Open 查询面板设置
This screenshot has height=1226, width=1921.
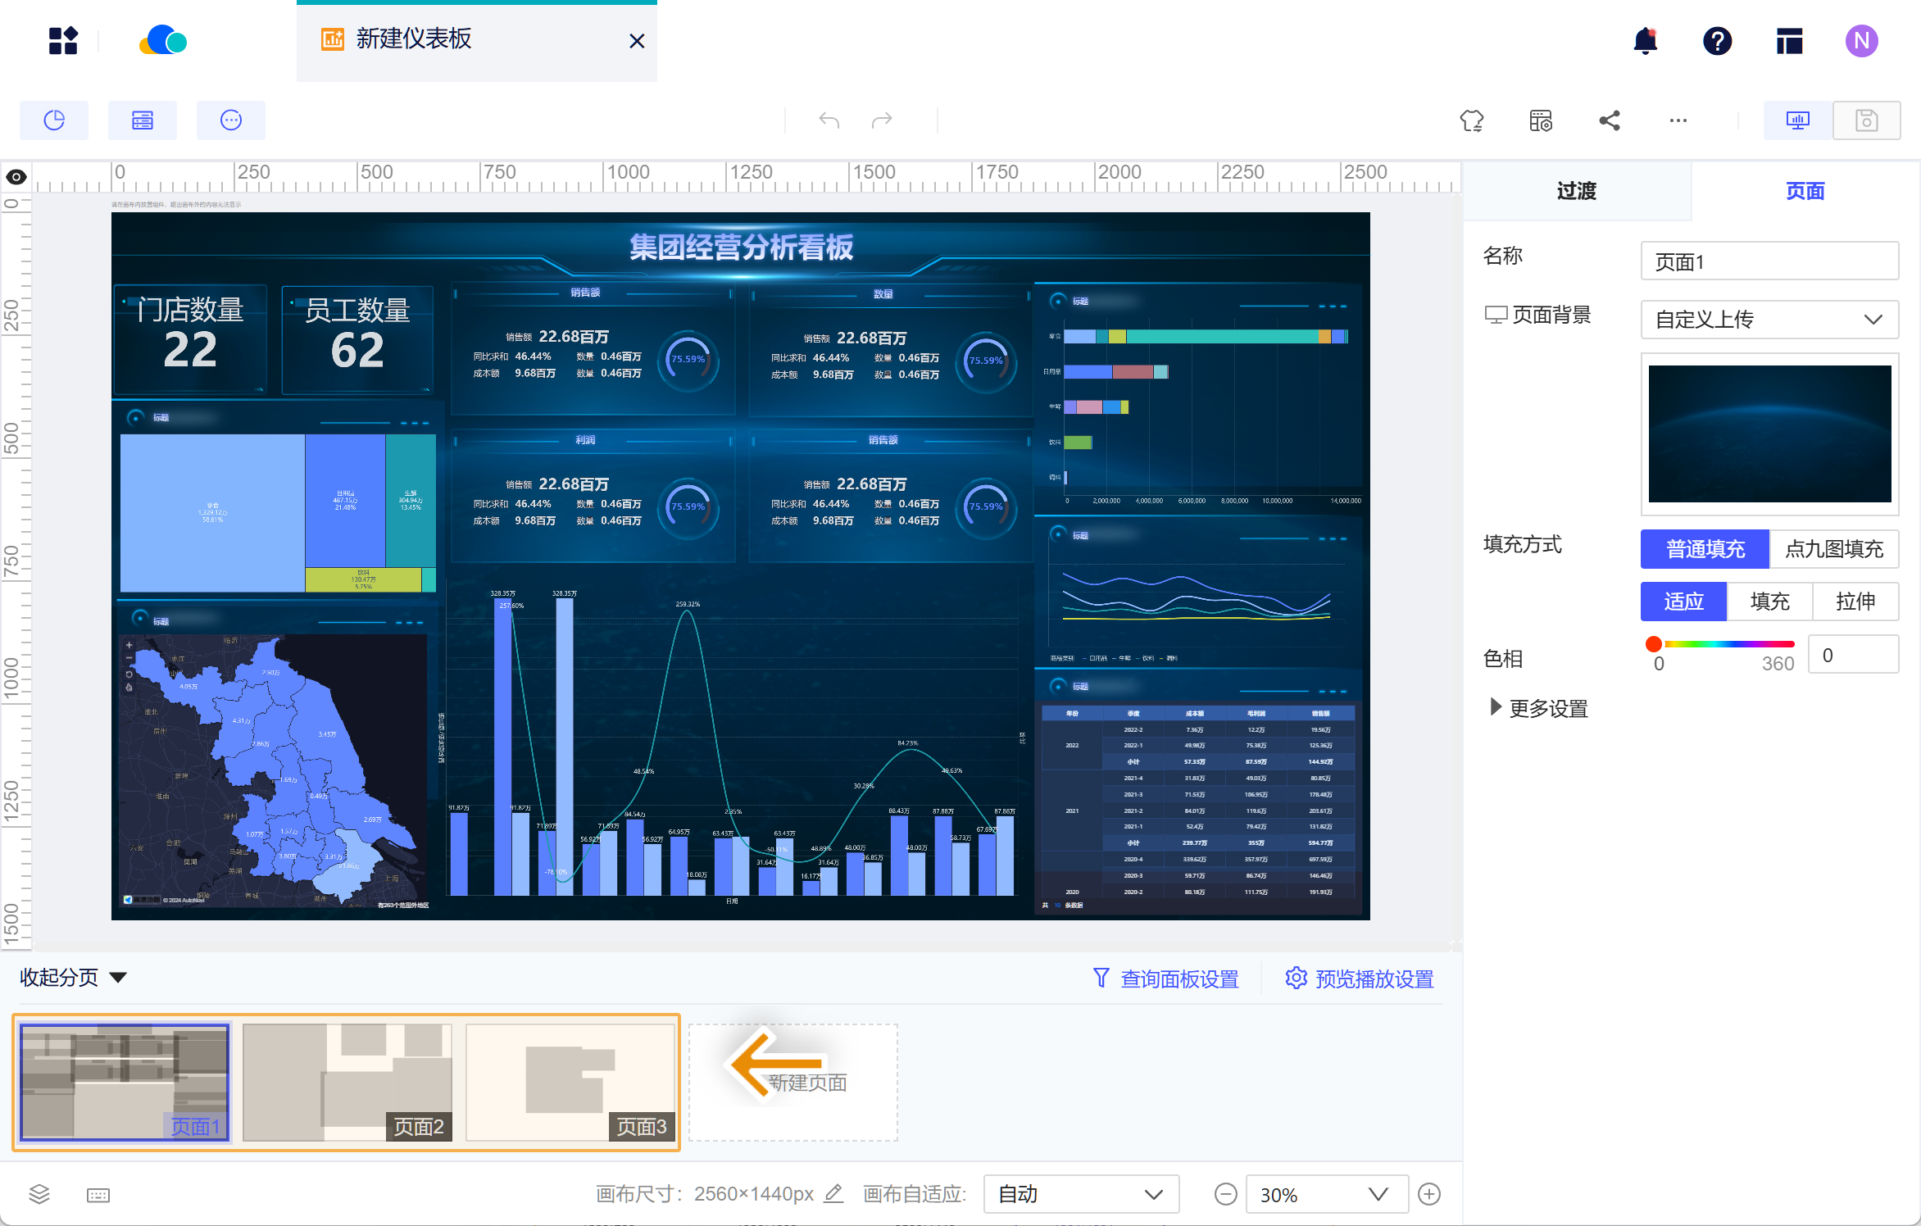[1165, 979]
